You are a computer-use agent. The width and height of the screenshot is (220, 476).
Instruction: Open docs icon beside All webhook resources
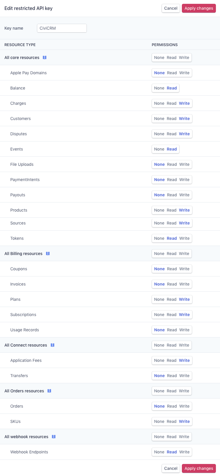point(54,437)
